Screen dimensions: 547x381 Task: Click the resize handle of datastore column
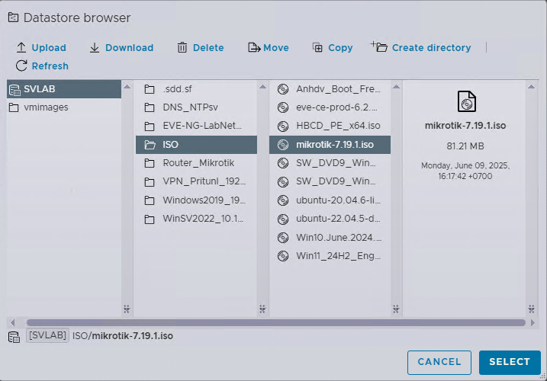click(x=127, y=309)
